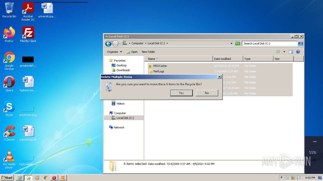Click Computer in the address breadcrumb
Image resolution: width=323 pixels, height=181 pixels.
[x=137, y=43]
